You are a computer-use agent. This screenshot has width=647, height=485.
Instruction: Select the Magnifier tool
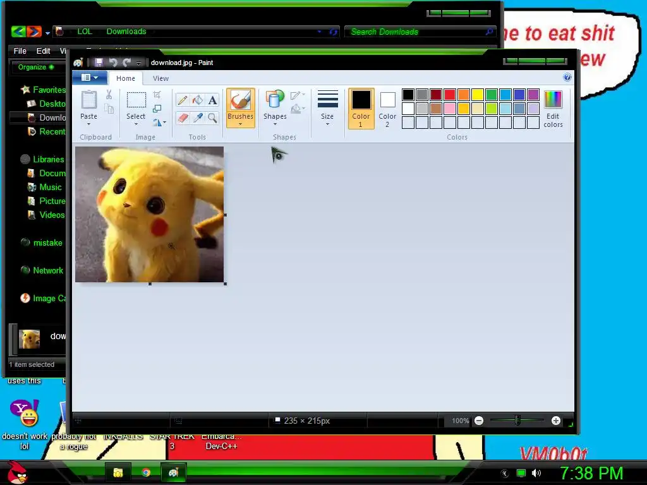(x=212, y=118)
